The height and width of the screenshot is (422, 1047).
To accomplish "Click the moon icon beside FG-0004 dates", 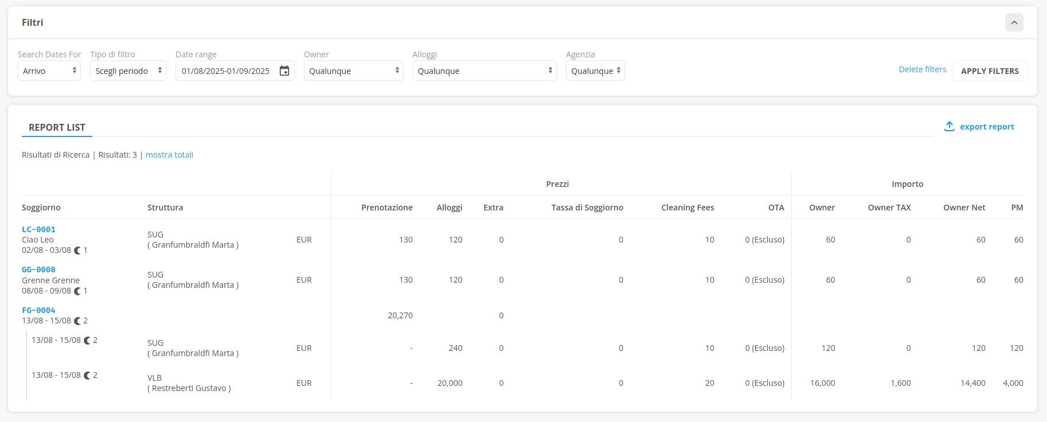I will (x=77, y=321).
